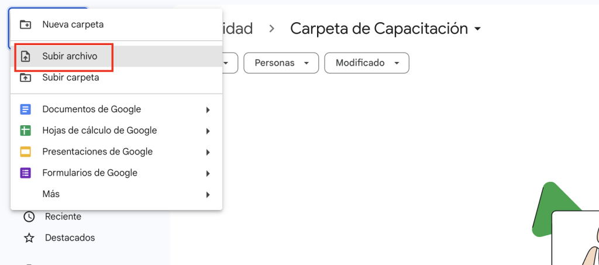Viewport: 599px width, 265px height.
Task: Click the Reciente clock icon
Action: (29, 217)
